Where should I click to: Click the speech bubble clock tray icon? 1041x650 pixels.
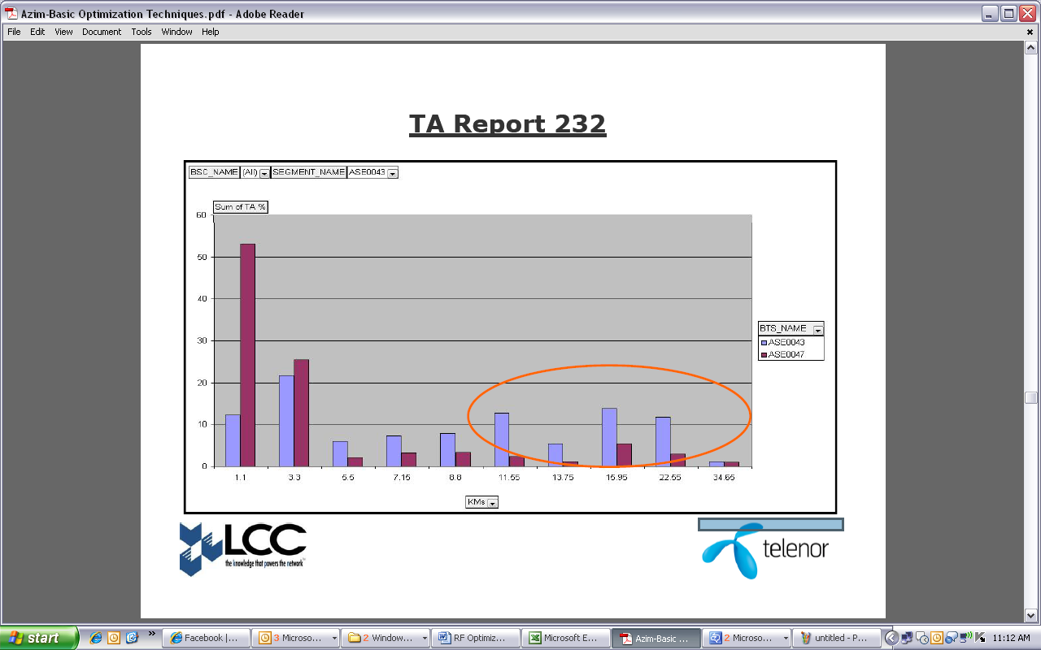pyautogui.click(x=921, y=638)
